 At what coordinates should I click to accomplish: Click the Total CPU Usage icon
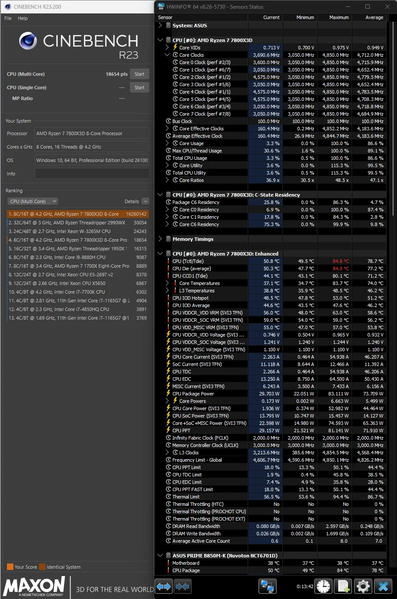pos(168,158)
